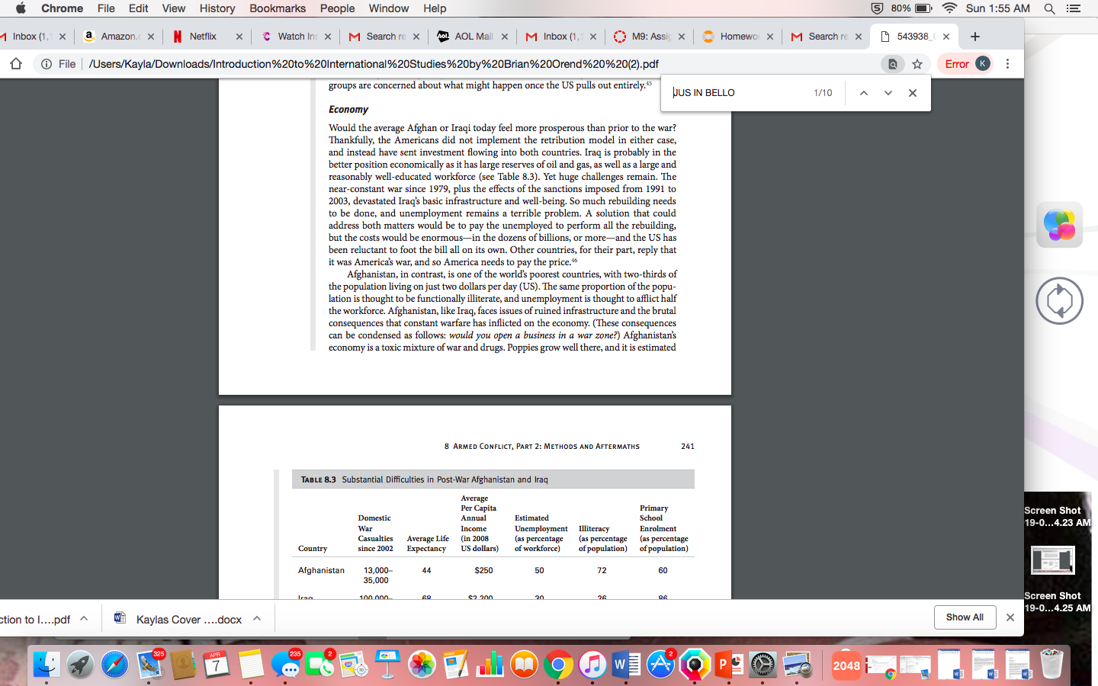Screen dimensions: 1098x686
Task: Switch to the Netflix tab
Action: 204,37
